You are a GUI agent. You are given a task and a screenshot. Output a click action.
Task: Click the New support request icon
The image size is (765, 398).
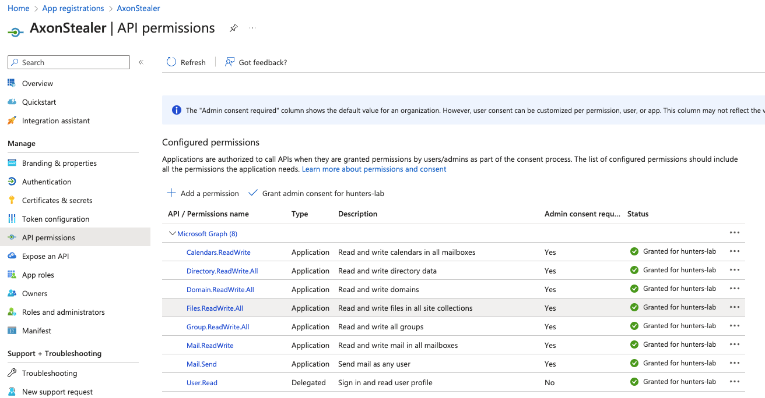(x=12, y=392)
